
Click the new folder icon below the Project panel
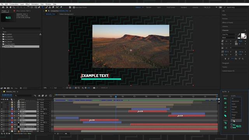[5, 88]
